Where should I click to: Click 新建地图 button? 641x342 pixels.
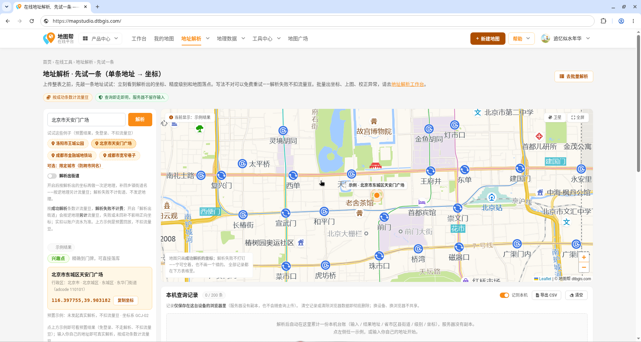tap(488, 39)
